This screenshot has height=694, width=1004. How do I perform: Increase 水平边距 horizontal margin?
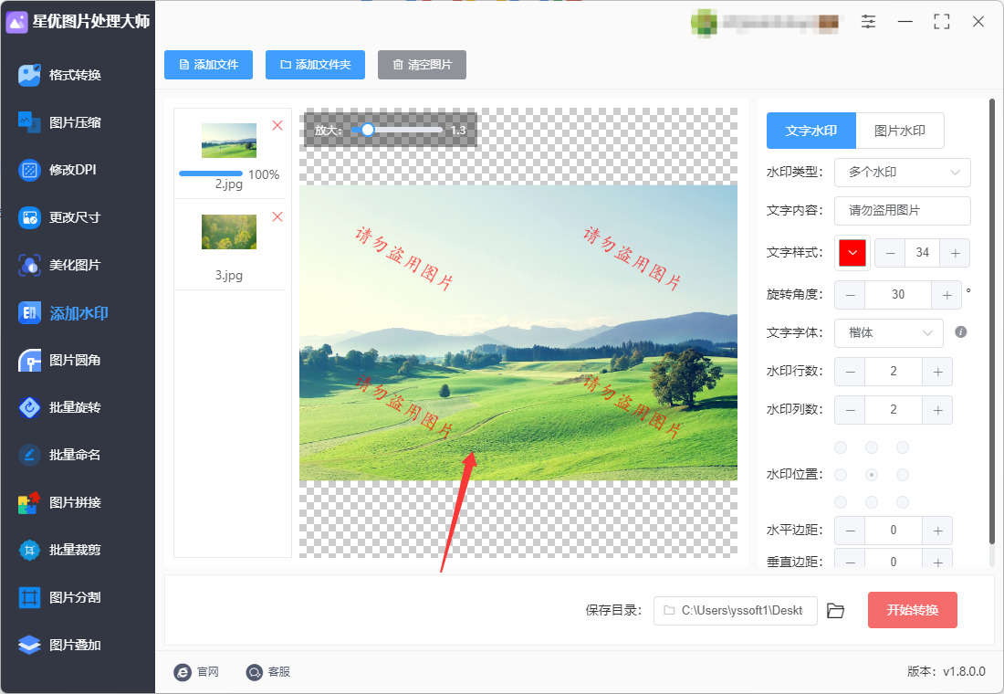pos(937,531)
